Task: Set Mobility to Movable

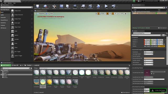Action: (161, 46)
